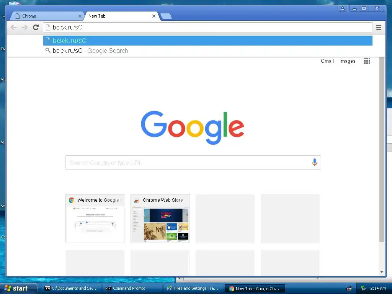Click the browser Back arrow
This screenshot has height=294, width=392.
(x=14, y=27)
